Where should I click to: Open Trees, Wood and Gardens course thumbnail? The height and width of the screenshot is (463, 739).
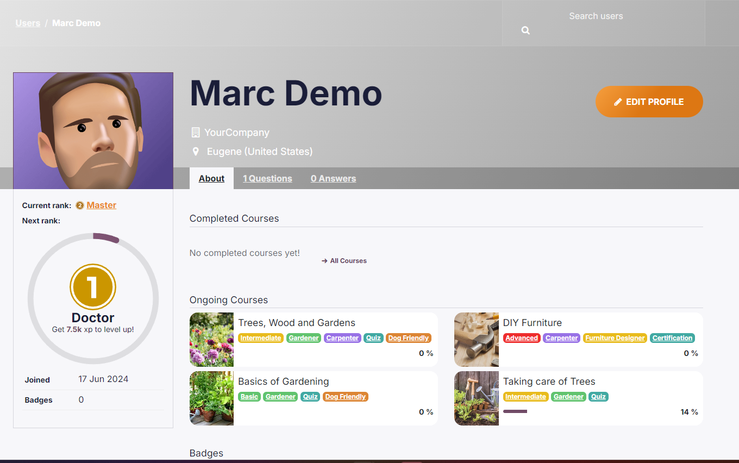211,340
